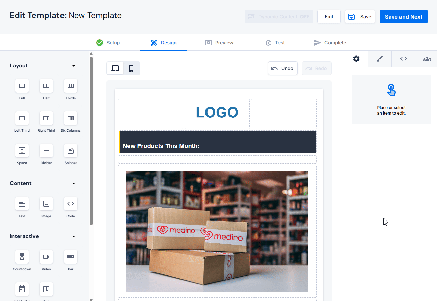Switch to mobile preview mode
The height and width of the screenshot is (301, 437).
coord(131,68)
